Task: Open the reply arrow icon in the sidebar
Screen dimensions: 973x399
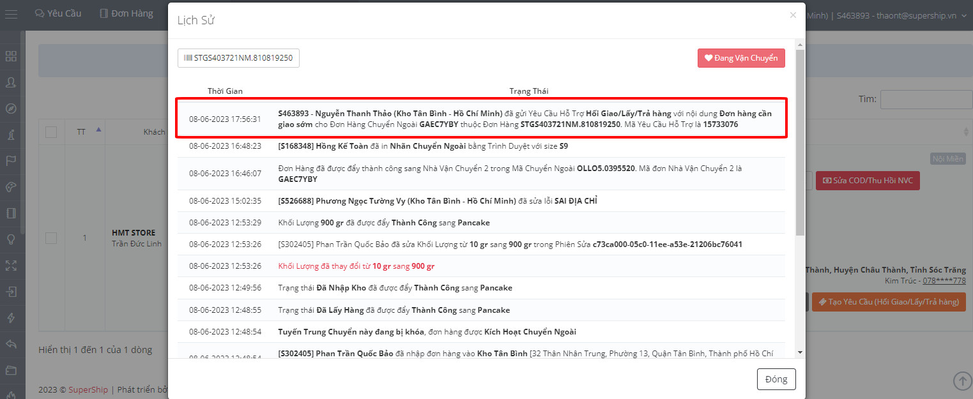Action: (x=11, y=344)
